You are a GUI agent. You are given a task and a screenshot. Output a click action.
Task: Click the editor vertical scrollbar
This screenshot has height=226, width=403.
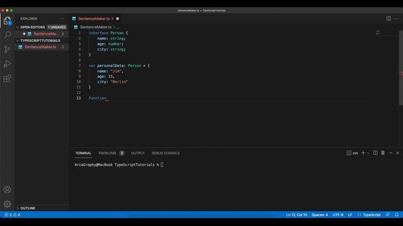[400, 68]
